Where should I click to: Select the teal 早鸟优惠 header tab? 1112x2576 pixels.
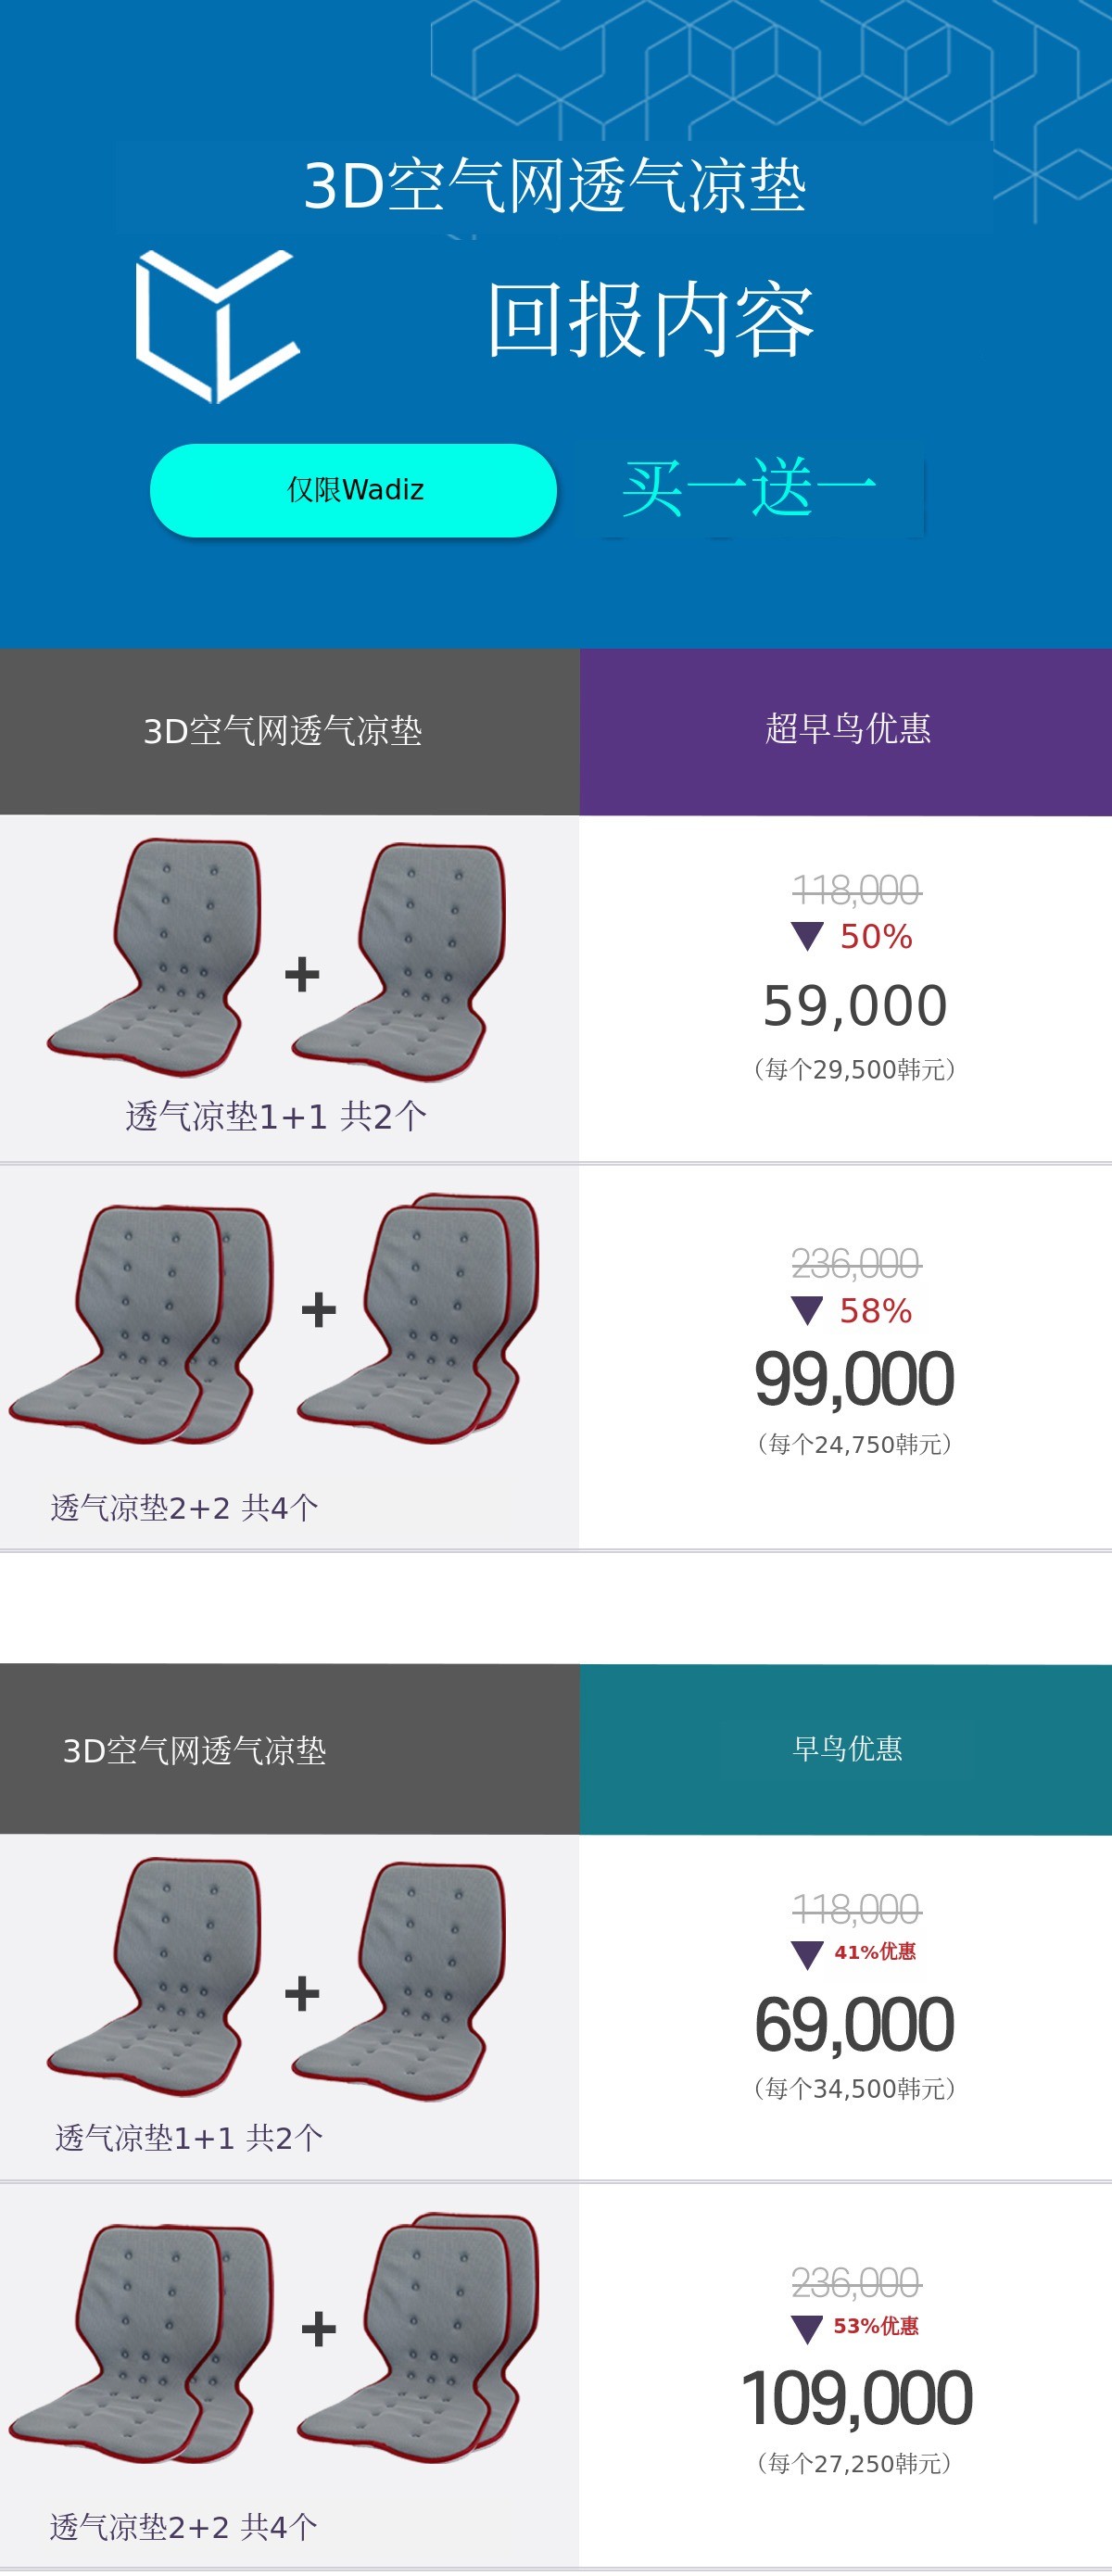tap(846, 1748)
